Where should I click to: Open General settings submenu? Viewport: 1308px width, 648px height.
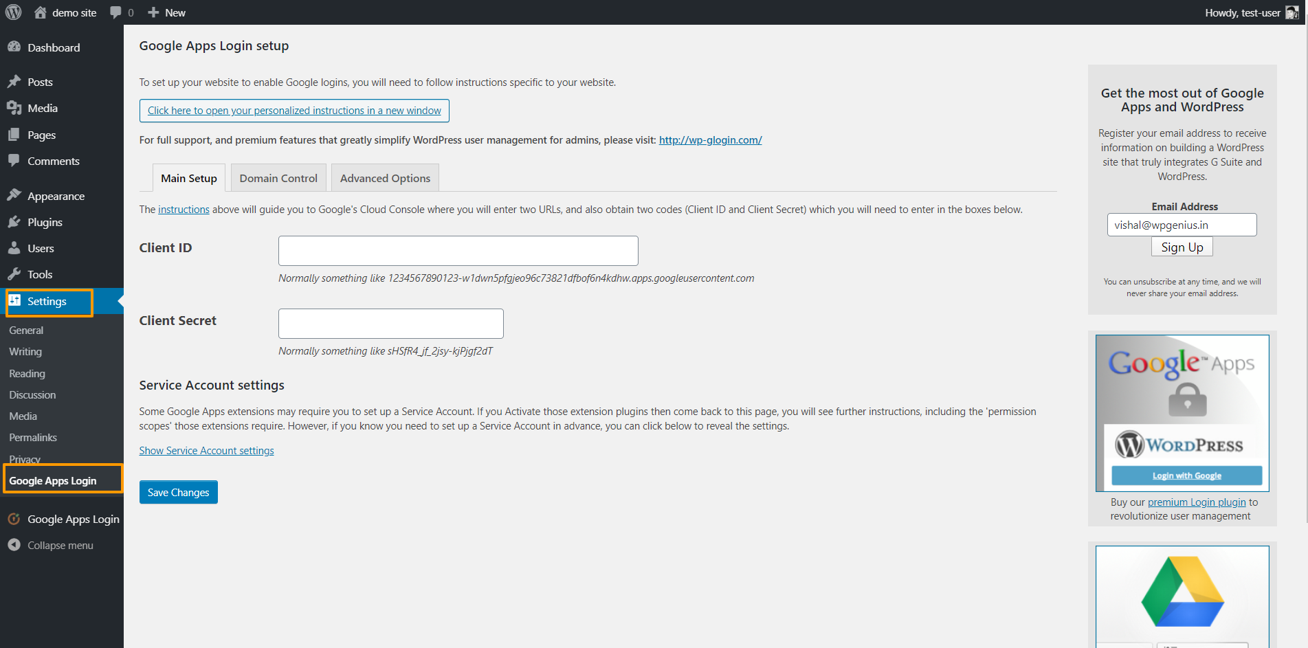click(x=26, y=330)
